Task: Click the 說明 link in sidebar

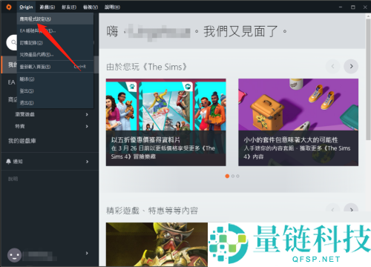Action: tap(13, 179)
